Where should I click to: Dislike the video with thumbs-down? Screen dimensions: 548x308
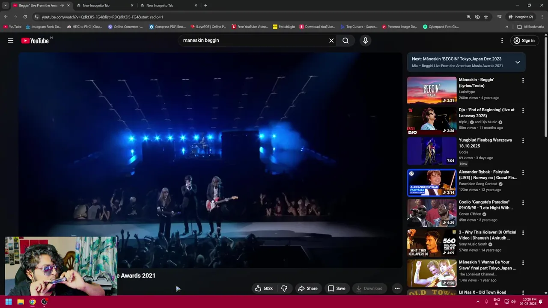pos(284,288)
